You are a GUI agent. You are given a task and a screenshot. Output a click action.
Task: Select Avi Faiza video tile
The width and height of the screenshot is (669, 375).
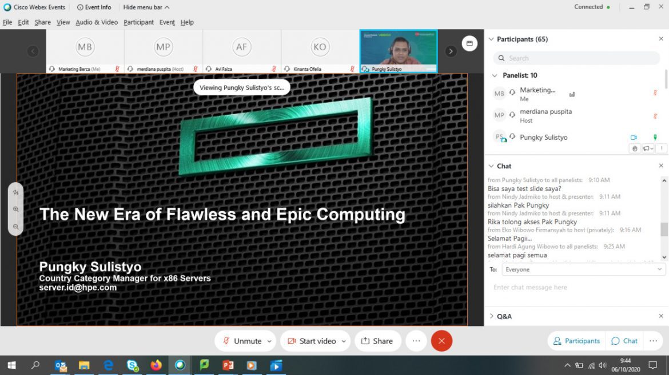coord(242,51)
